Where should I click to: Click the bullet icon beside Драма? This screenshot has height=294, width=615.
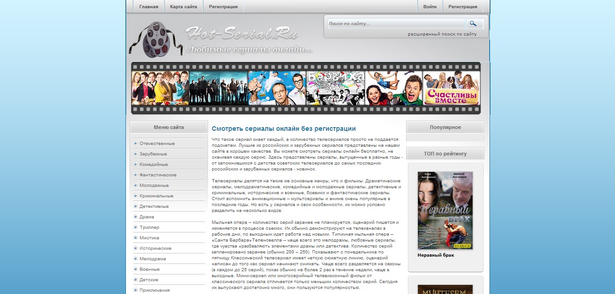tap(136, 217)
